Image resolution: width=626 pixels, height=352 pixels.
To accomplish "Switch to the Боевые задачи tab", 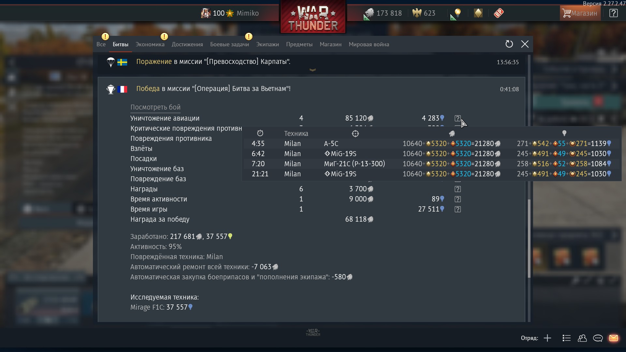I will click(230, 44).
